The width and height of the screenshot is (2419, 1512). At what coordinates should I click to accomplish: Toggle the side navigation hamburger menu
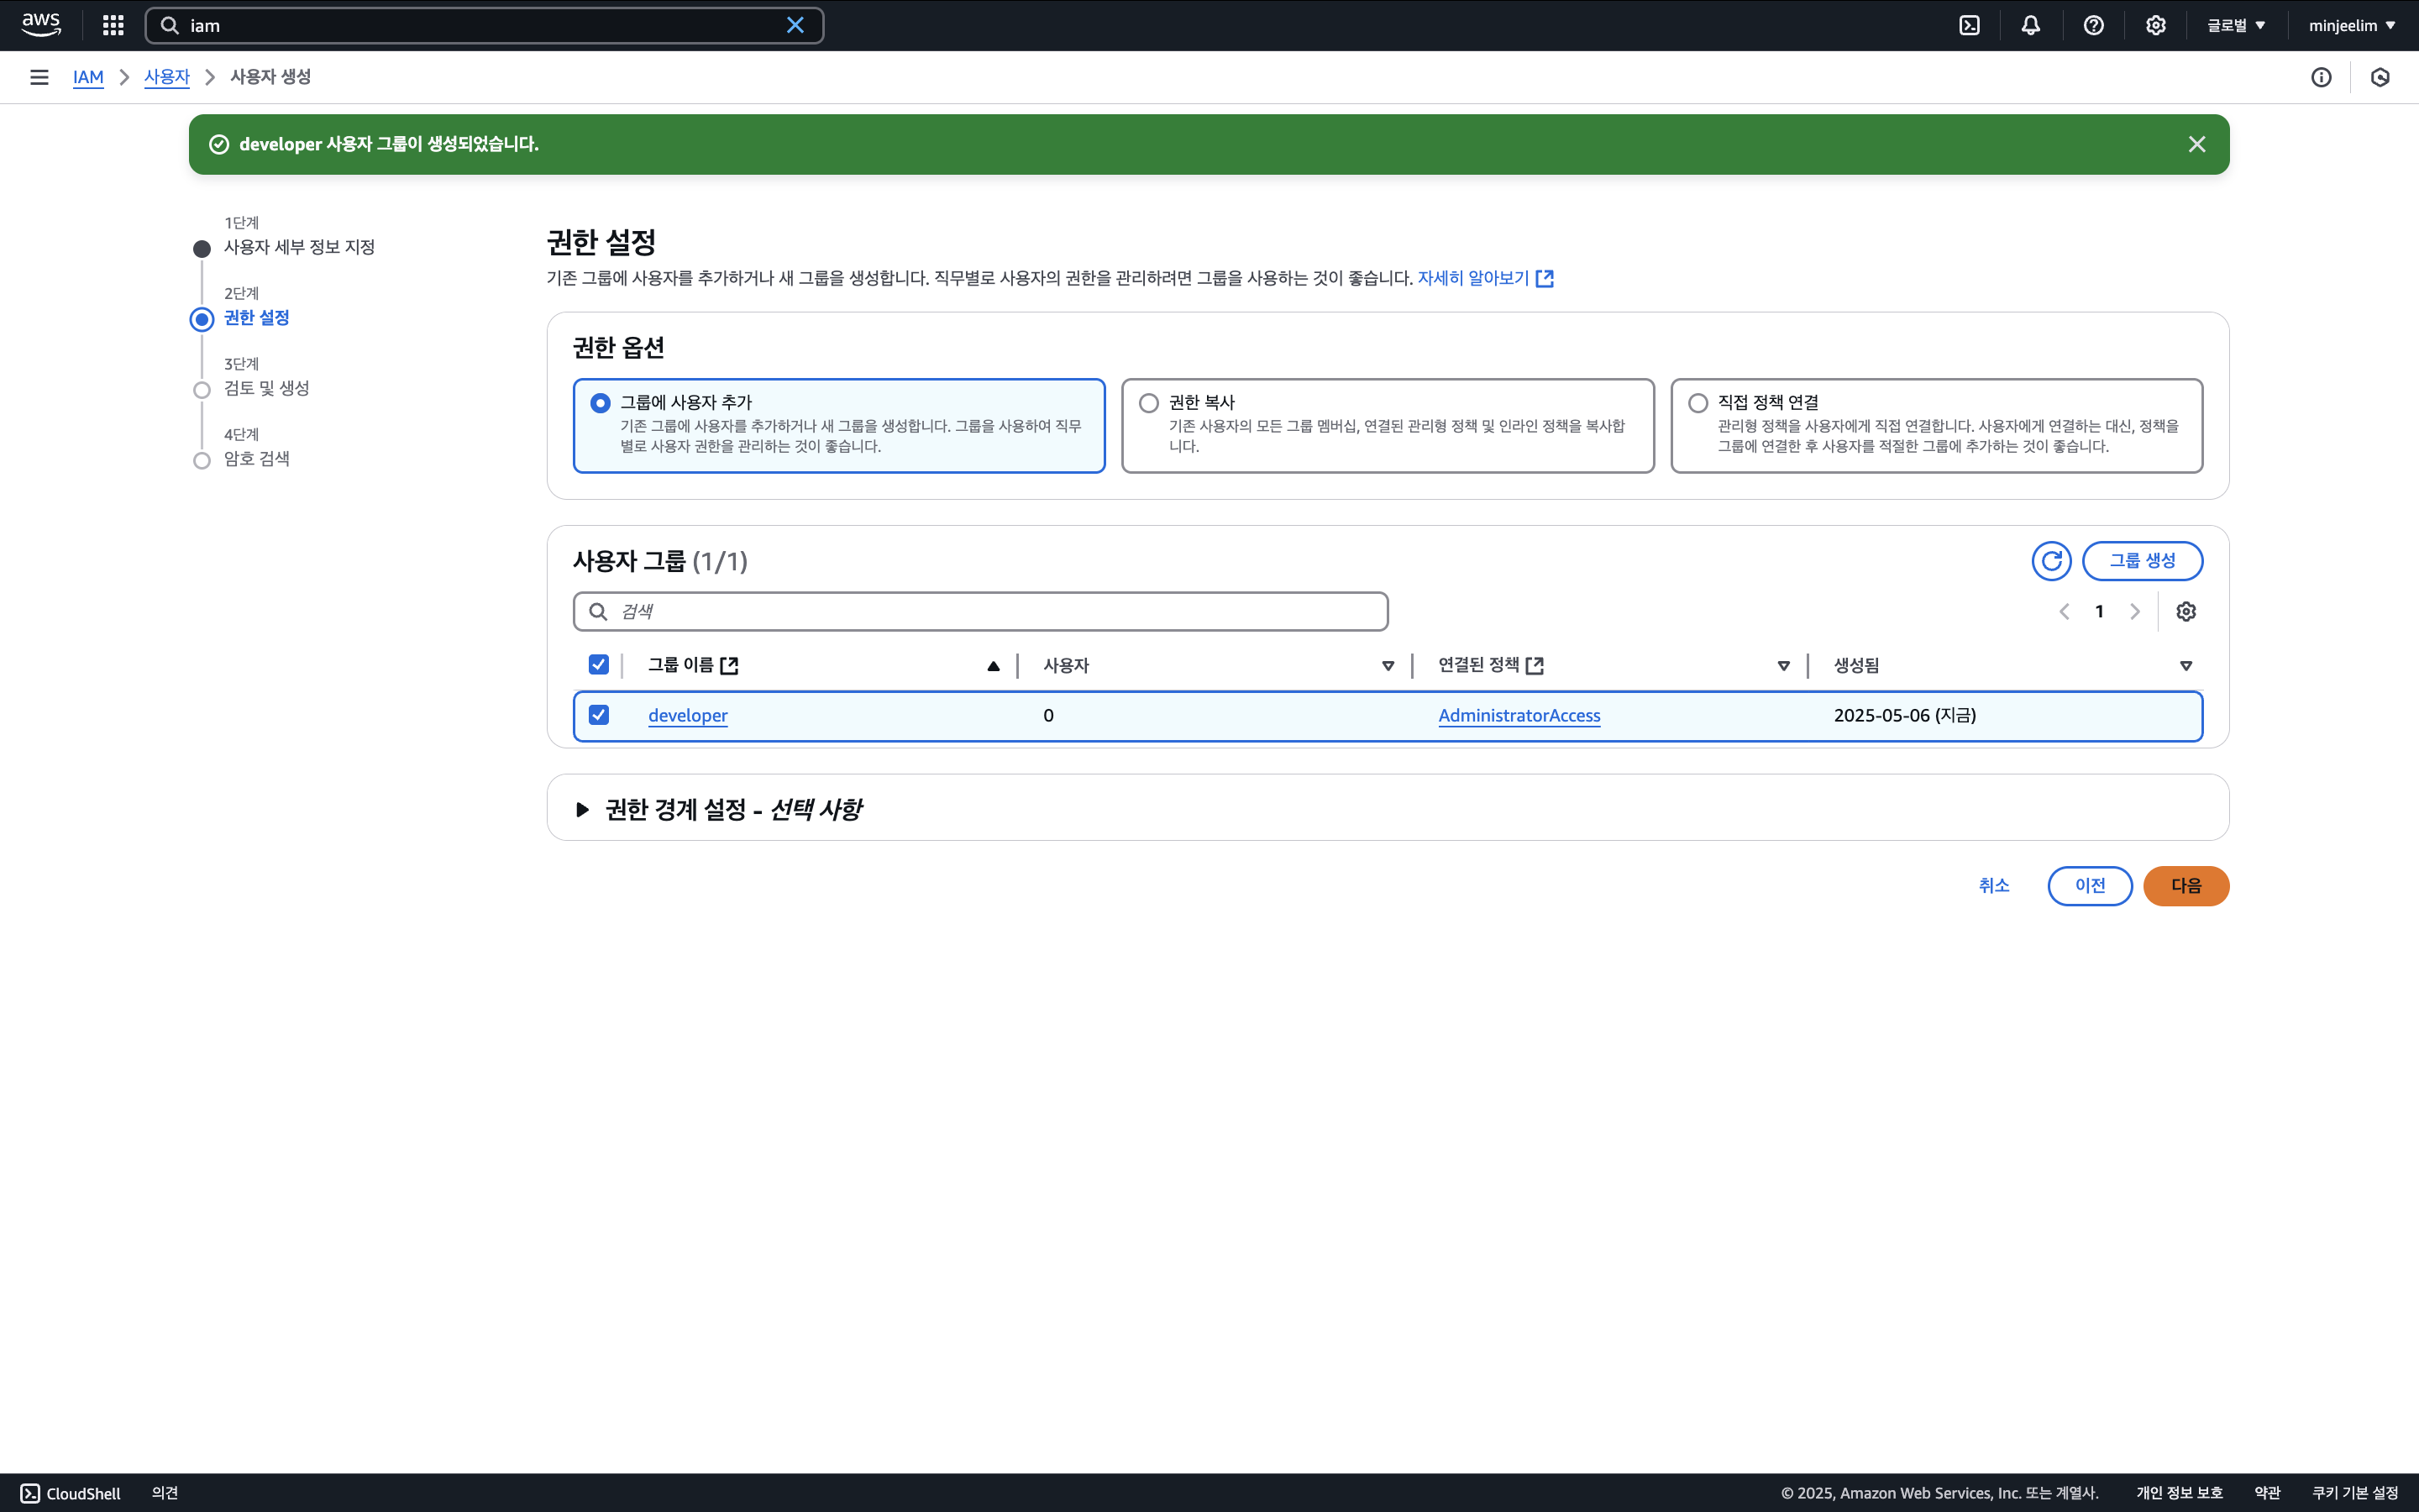coord(39,77)
